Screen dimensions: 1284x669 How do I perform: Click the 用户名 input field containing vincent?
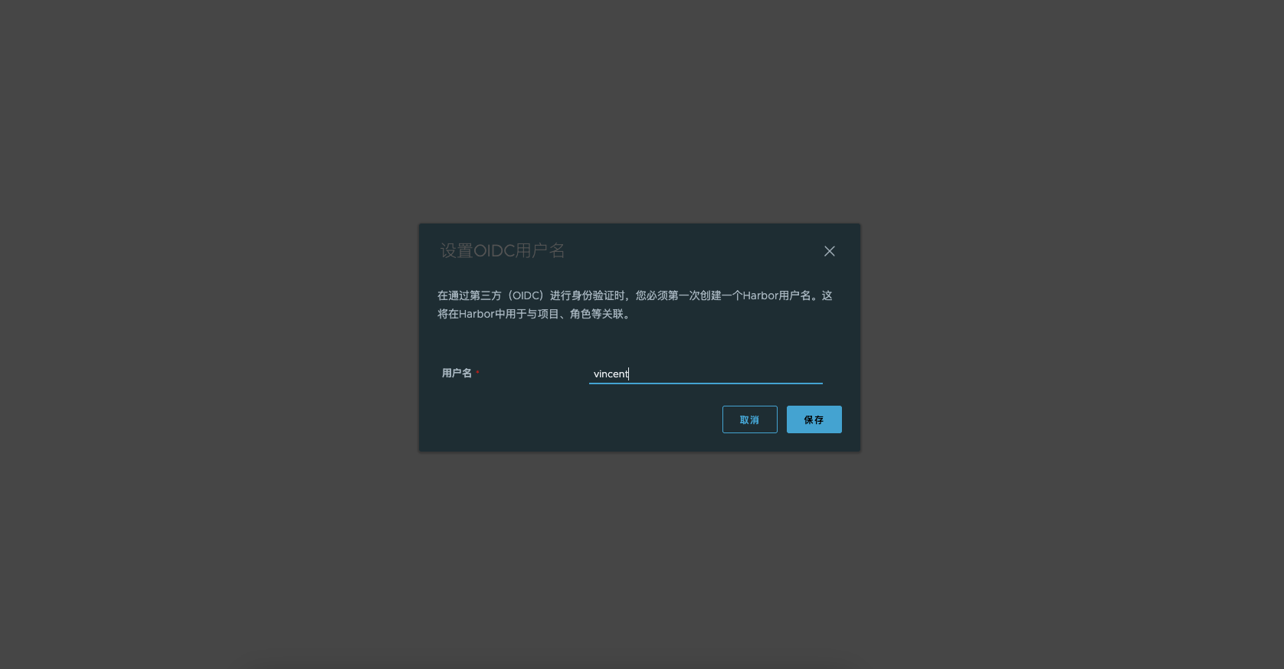click(x=706, y=374)
